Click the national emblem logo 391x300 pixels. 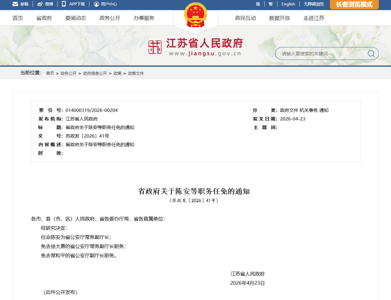[196, 15]
